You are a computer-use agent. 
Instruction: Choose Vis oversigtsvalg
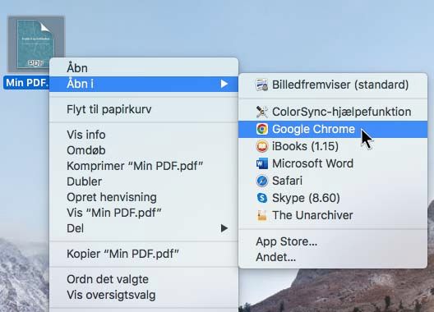coord(144,295)
